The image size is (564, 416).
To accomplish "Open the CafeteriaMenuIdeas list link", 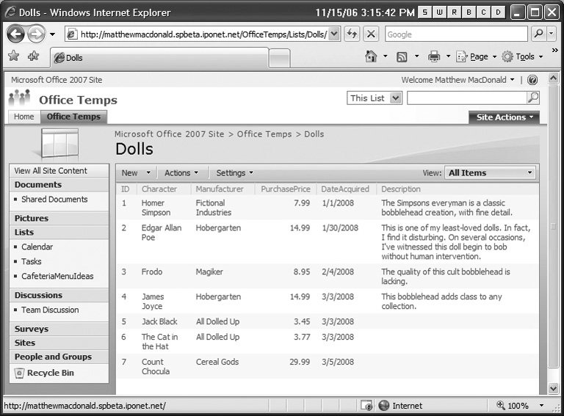I will (x=57, y=277).
